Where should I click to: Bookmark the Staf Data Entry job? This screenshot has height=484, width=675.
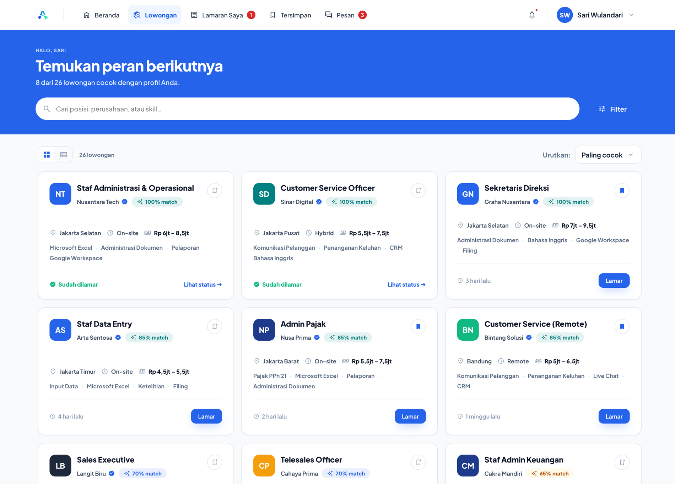215,326
